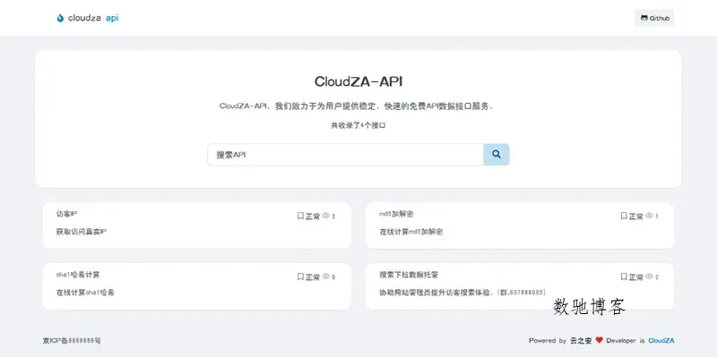Open the 京ICP备8888888号 footer link

(x=72, y=341)
